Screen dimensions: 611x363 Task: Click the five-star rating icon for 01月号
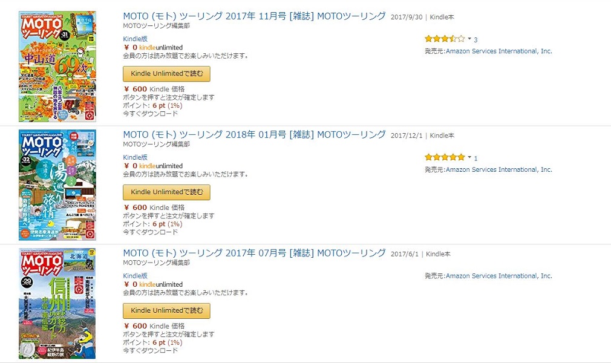445,157
